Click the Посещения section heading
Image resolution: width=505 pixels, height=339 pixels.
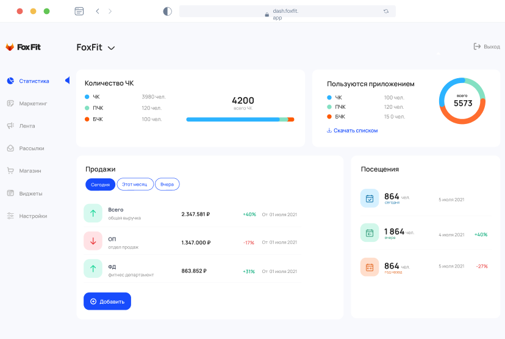pos(380,169)
